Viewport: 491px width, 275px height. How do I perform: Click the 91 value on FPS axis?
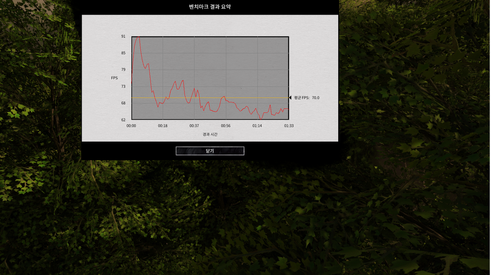click(x=124, y=36)
